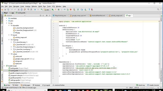
Task: Open the File menu
Action: click(x=2, y=6)
